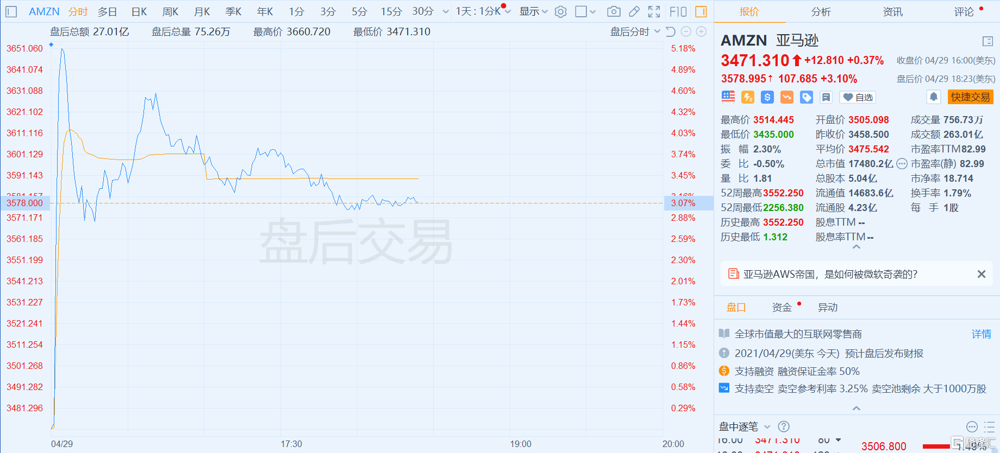Image resolution: width=1000 pixels, height=453 pixels.
Task: Open the 日K daily candlestick view
Action: [x=139, y=11]
